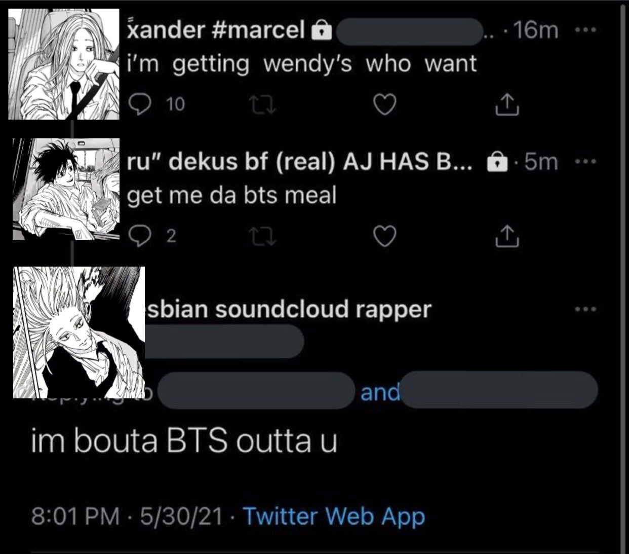Retweet xander's Wendy's tweet
Screen dimensions: 629x554
click(x=263, y=105)
